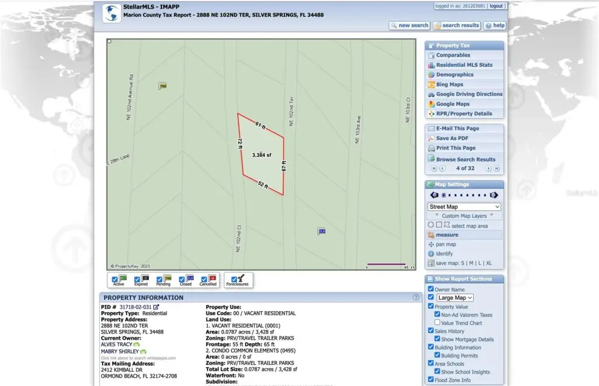Activate the identify tool
The image size is (599, 386).
444,254
